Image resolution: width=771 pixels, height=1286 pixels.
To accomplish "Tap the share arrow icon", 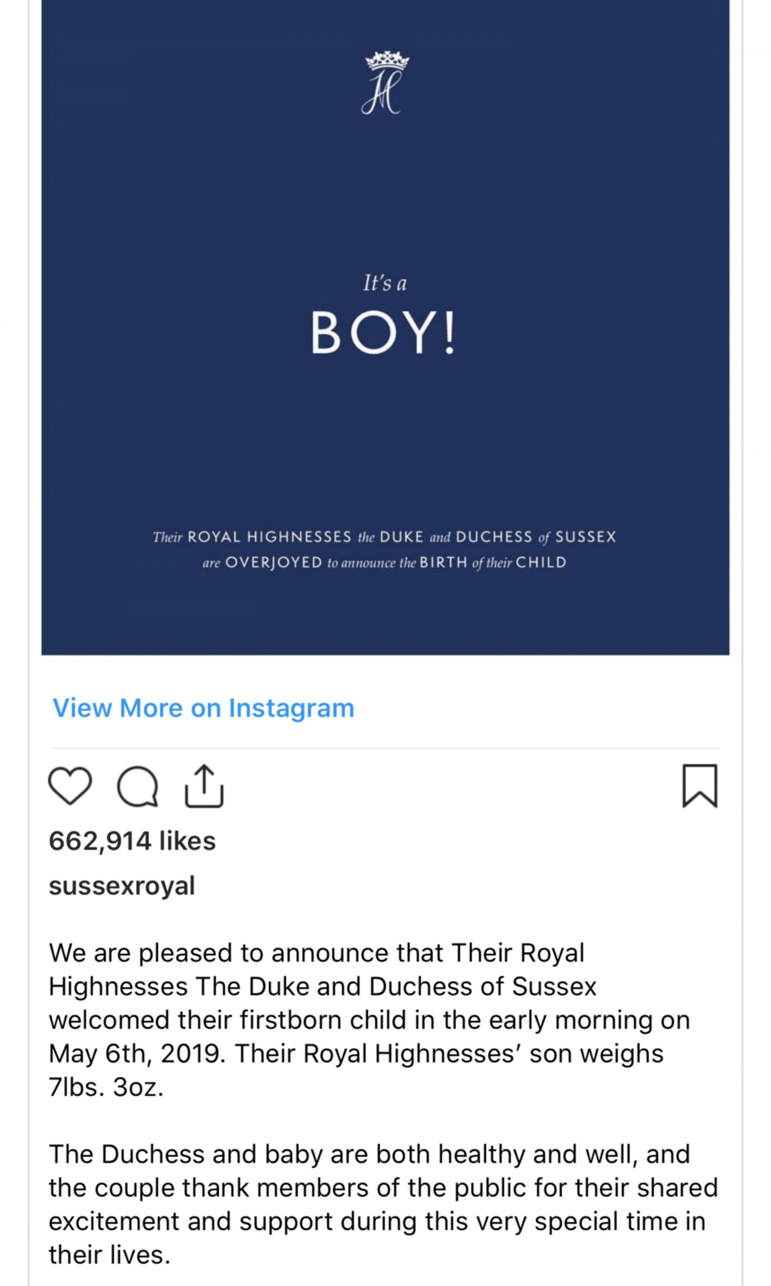I will click(x=204, y=786).
